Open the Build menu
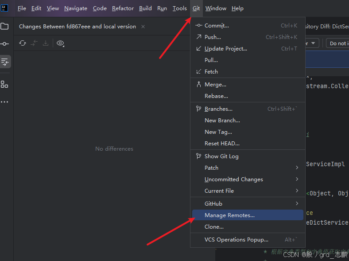349x261 pixels. [x=145, y=8]
